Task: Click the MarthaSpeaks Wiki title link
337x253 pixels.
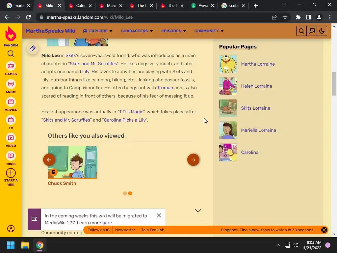Action: tap(50, 31)
